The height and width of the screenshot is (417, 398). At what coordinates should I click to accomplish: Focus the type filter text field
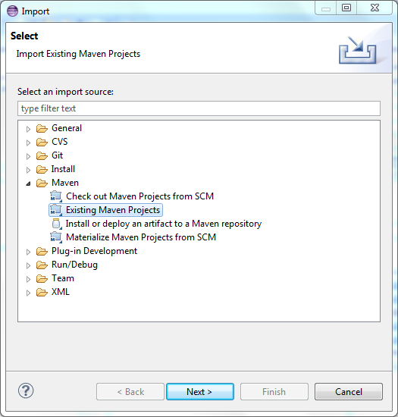[x=199, y=108]
